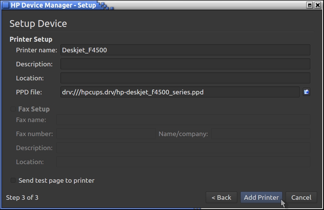Close the Setup window
Image resolution: width=324 pixels, height=210 pixels.
(x=318, y=5)
